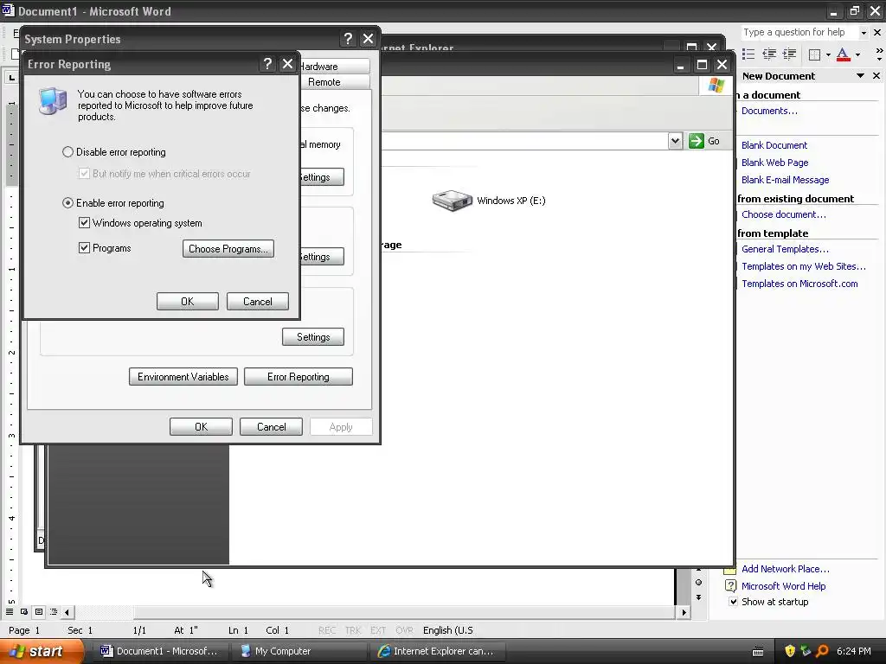
Task: Open the help question box dropdown arrow
Action: point(864,33)
